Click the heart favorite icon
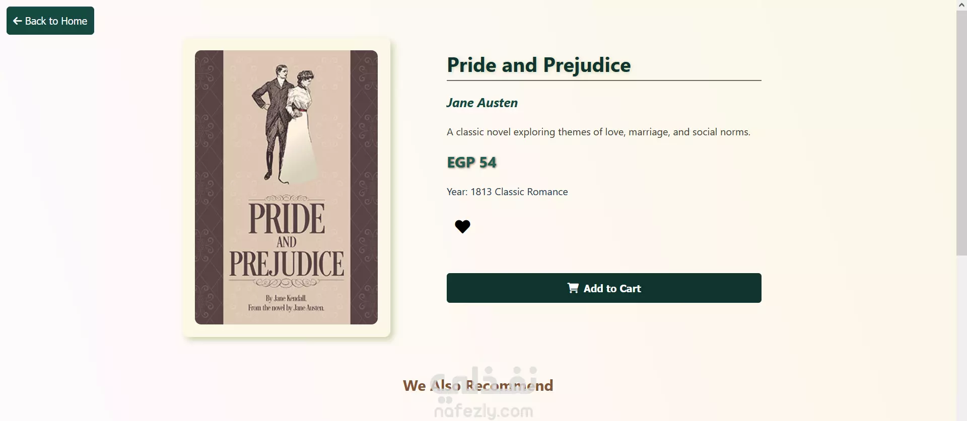This screenshot has height=421, width=967. coord(462,226)
